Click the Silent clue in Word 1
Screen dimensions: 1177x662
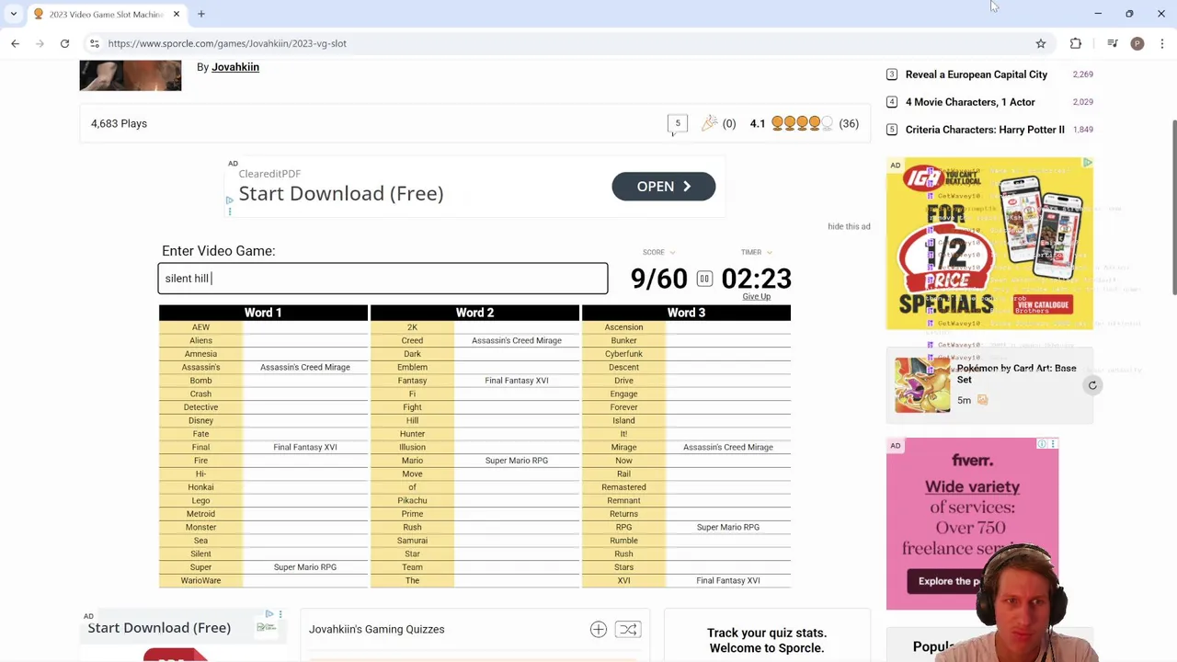[x=200, y=554]
